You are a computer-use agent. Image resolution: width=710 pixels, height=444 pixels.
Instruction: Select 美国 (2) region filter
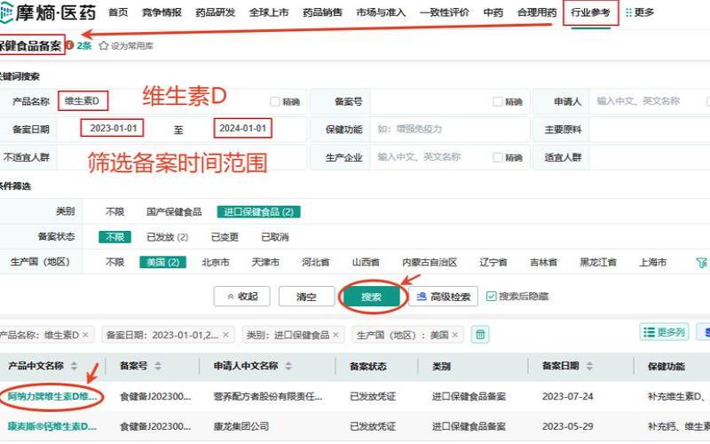tap(162, 262)
